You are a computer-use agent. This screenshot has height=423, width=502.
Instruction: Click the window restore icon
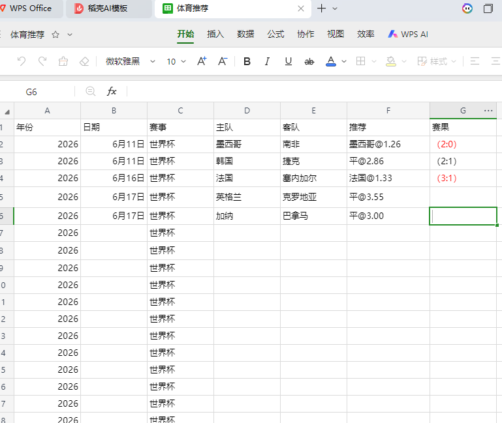[x=488, y=8]
